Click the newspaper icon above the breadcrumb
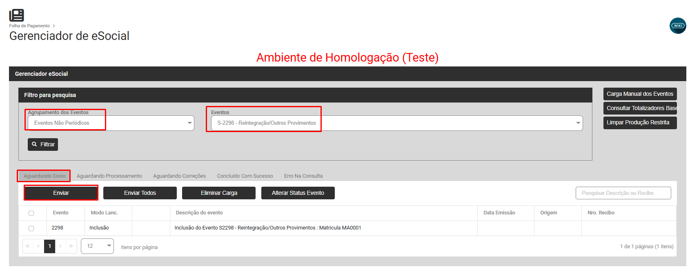 click(x=17, y=15)
